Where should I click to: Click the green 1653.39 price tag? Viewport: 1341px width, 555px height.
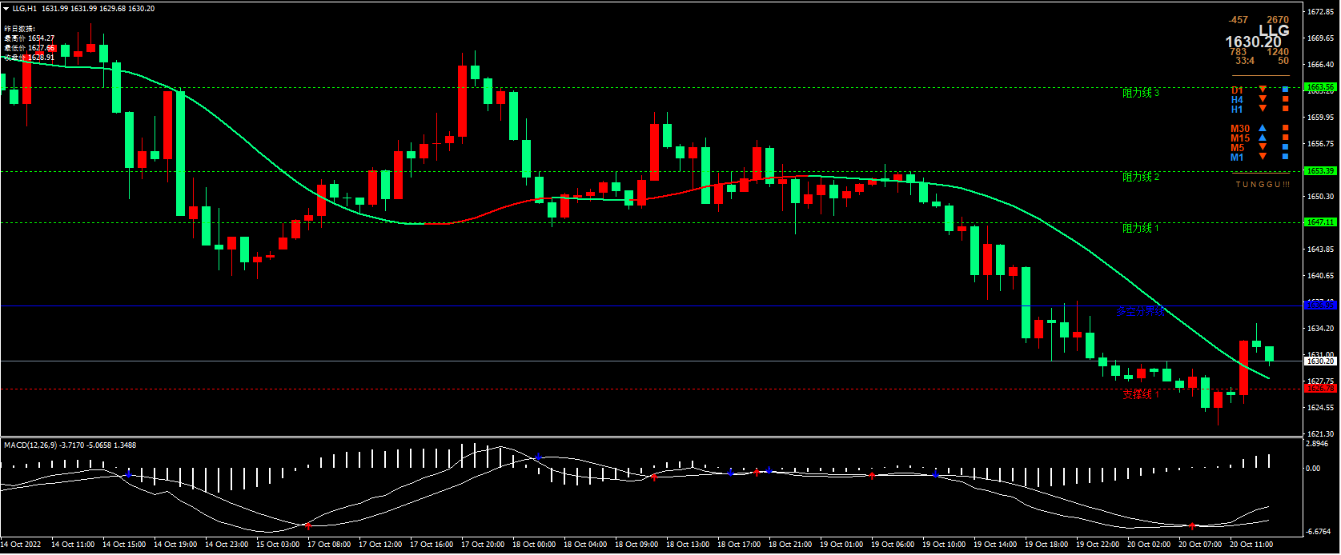tap(1320, 171)
